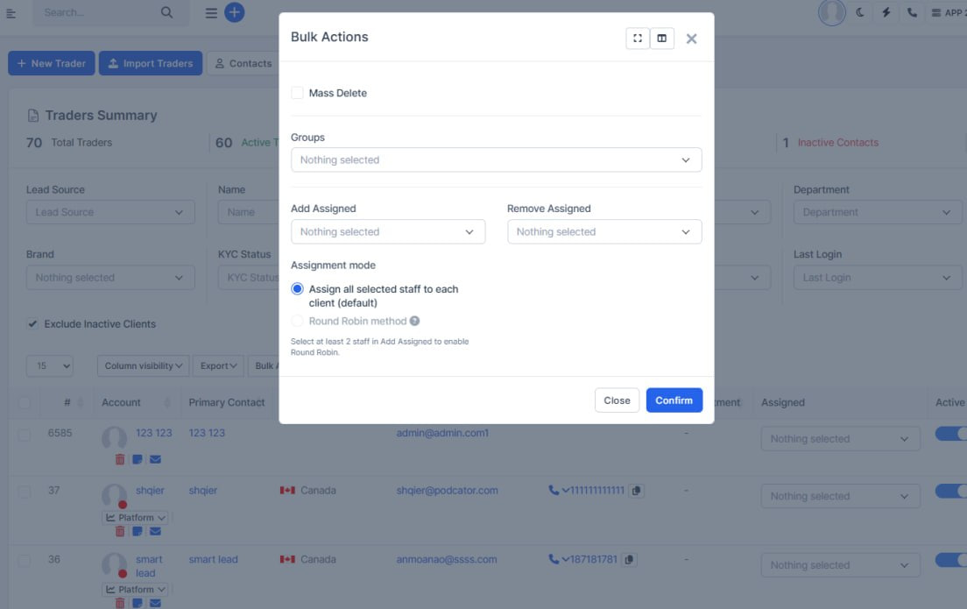Delete trader shqier using the trash icon

(x=120, y=531)
